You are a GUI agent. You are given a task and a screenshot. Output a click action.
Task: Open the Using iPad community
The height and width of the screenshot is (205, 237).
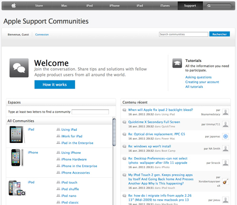click(69, 130)
